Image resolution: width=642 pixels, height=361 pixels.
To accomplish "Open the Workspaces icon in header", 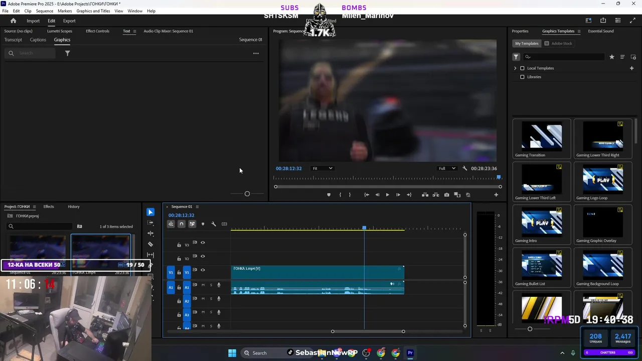I will click(588, 21).
